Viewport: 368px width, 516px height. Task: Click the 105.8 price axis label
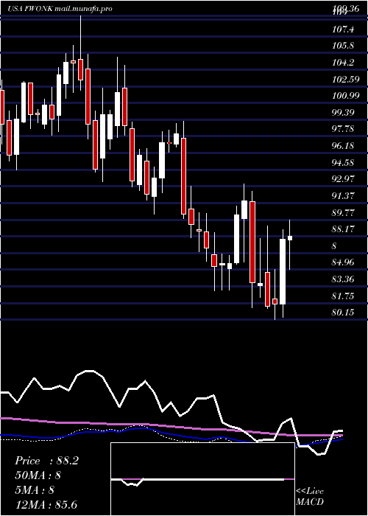tap(343, 46)
